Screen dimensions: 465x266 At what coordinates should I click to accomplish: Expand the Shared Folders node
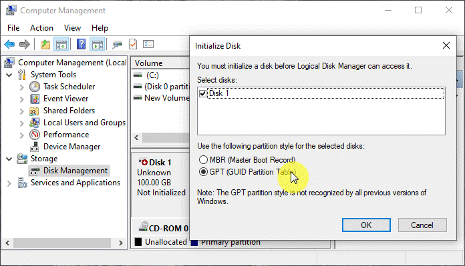point(21,111)
